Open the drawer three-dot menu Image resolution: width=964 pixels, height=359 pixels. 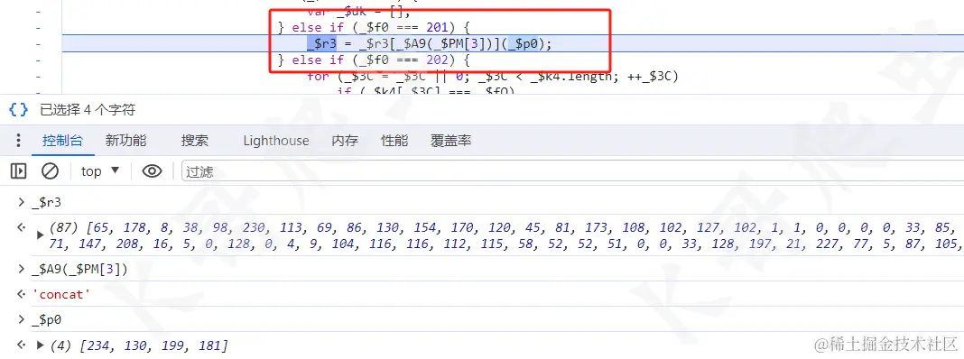pos(18,140)
